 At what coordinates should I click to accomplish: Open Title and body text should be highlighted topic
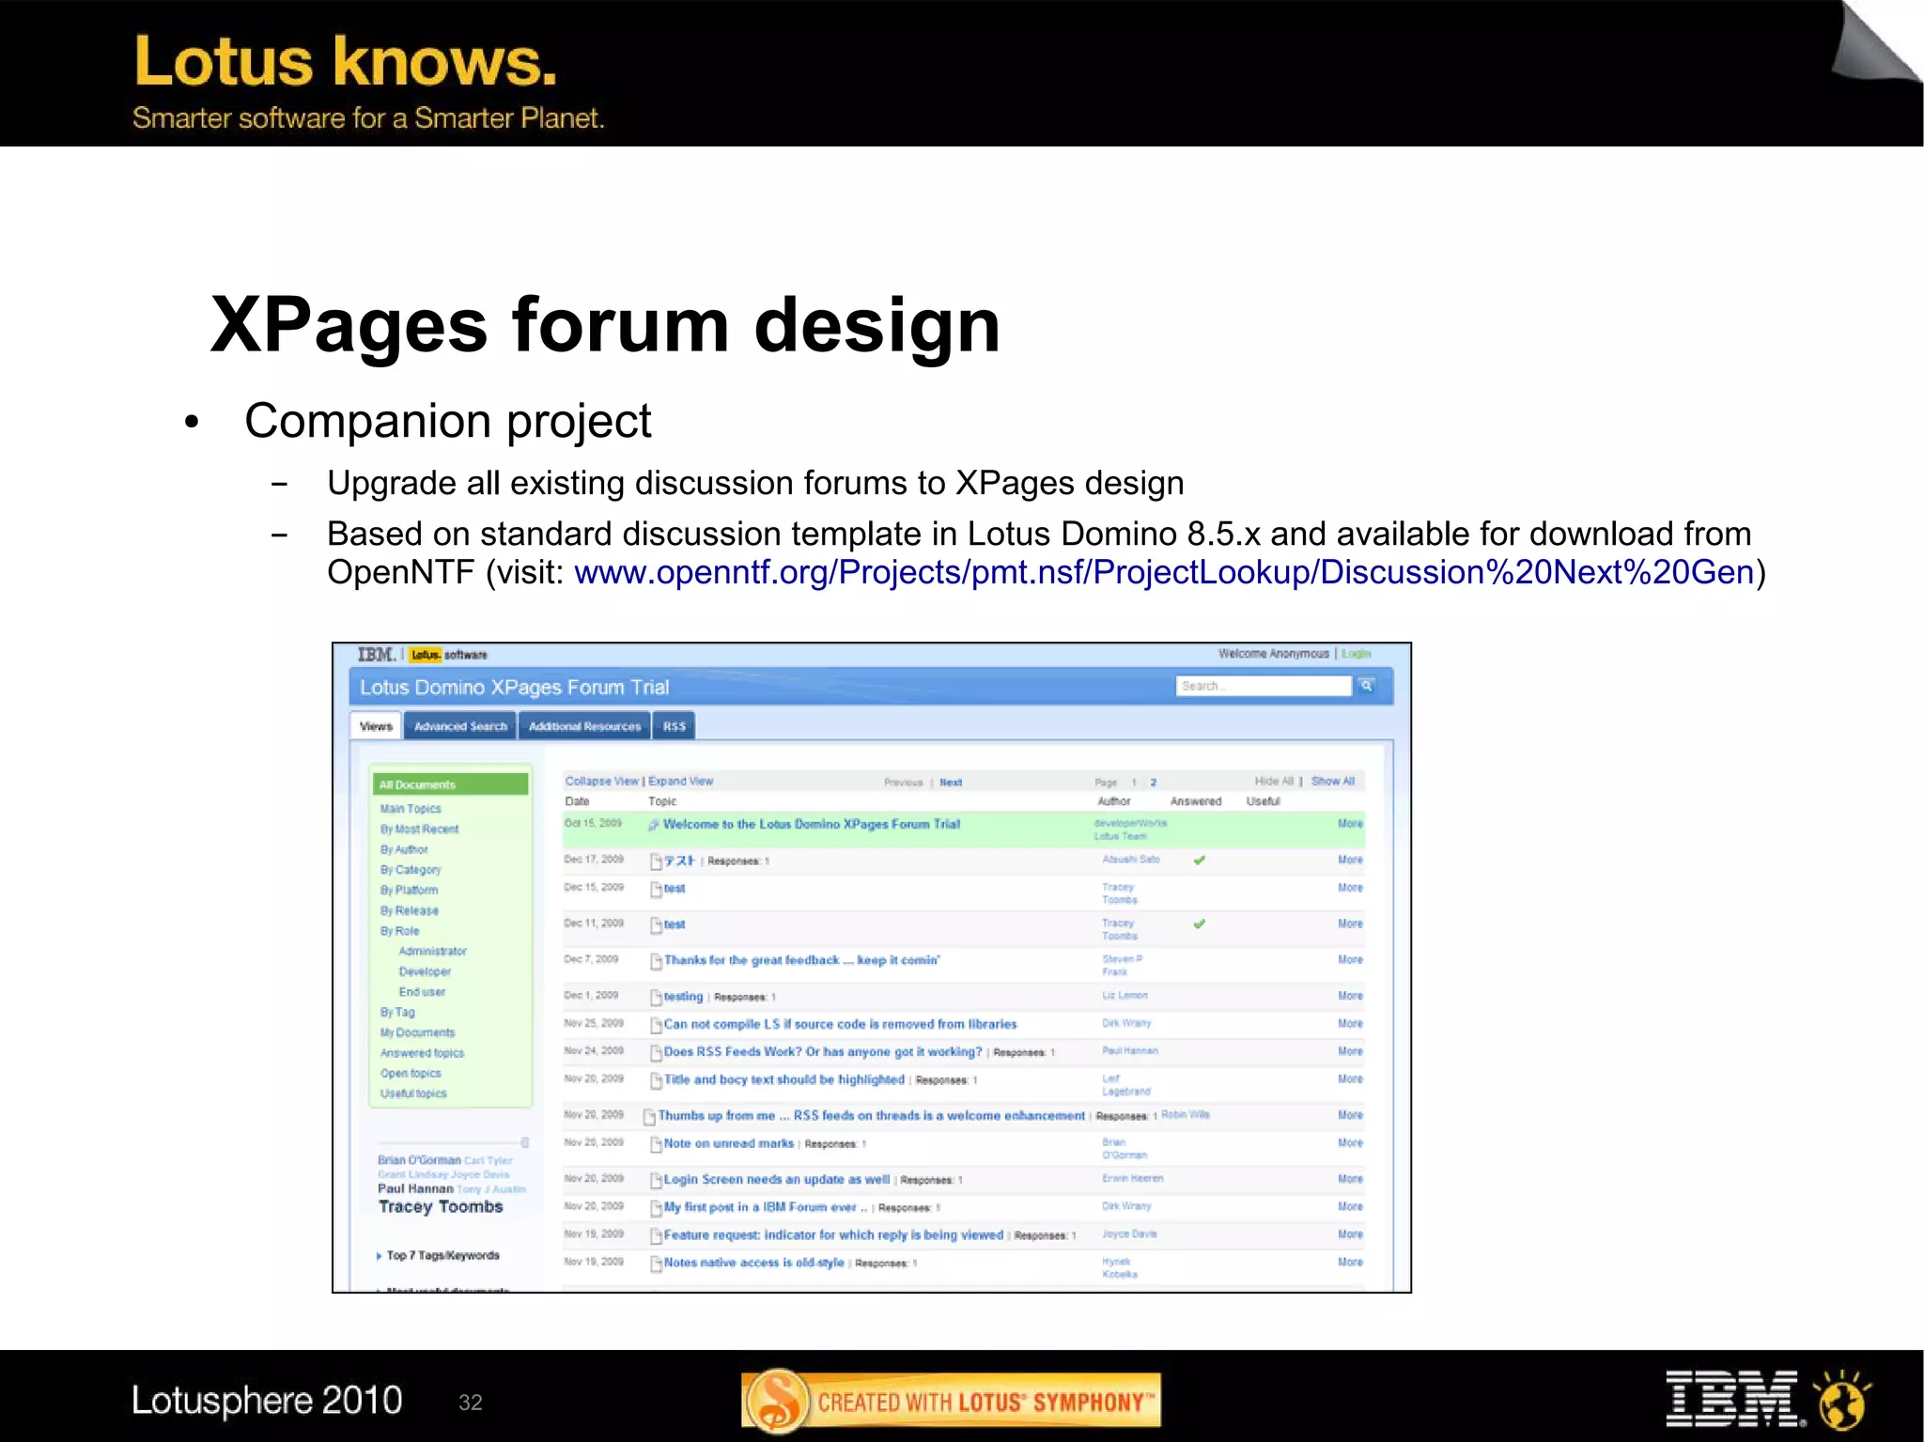click(784, 1080)
